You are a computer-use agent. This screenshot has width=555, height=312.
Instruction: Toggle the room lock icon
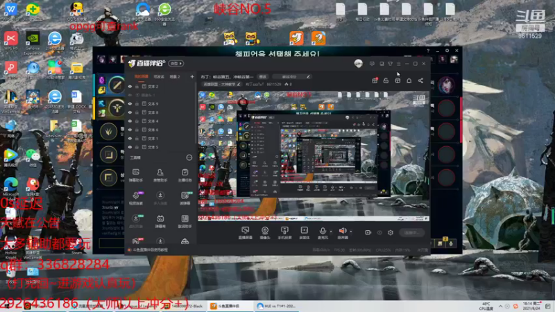[x=386, y=80]
